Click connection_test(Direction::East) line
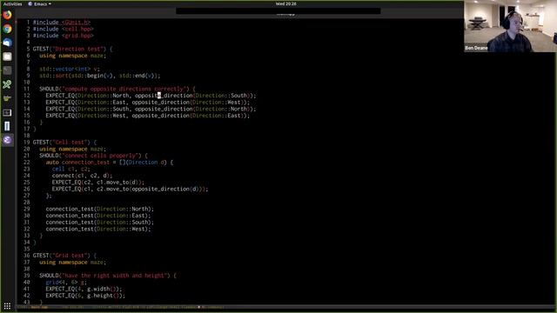 [98, 216]
